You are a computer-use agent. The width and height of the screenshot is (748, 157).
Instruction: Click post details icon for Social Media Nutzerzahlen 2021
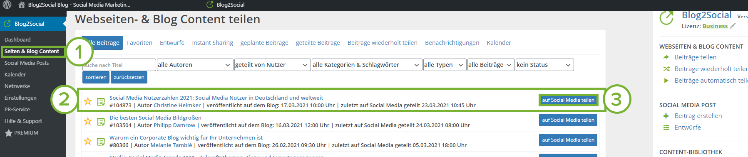101,102
